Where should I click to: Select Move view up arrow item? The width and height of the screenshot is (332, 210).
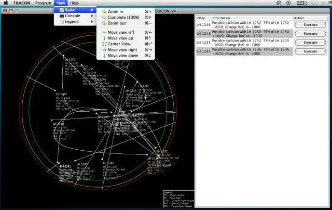(x=126, y=38)
